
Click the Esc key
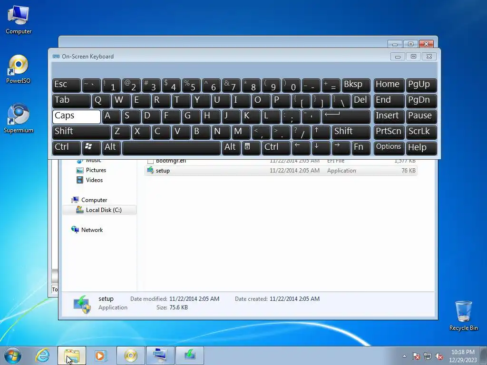tap(67, 86)
